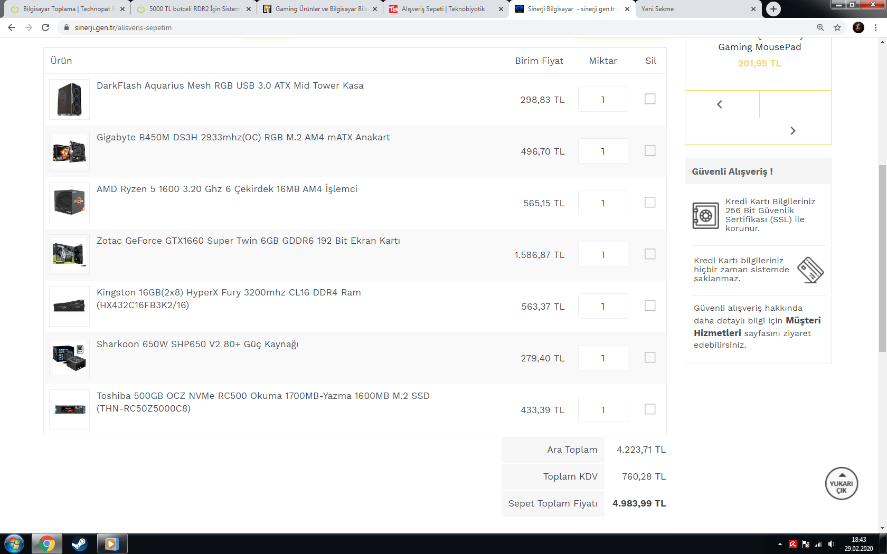
Task: Open Toshiba 500GB OCZ NVMe SSD link
Action: (x=263, y=402)
